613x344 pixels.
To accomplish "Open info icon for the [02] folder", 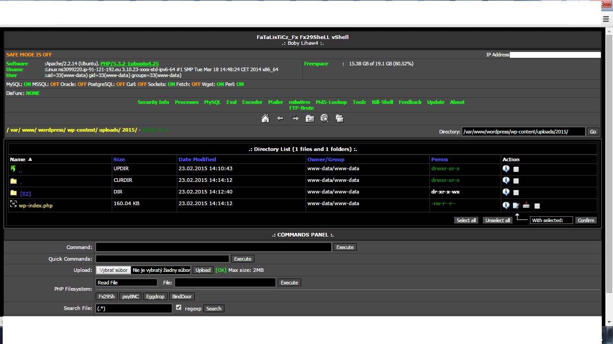I will (506, 192).
